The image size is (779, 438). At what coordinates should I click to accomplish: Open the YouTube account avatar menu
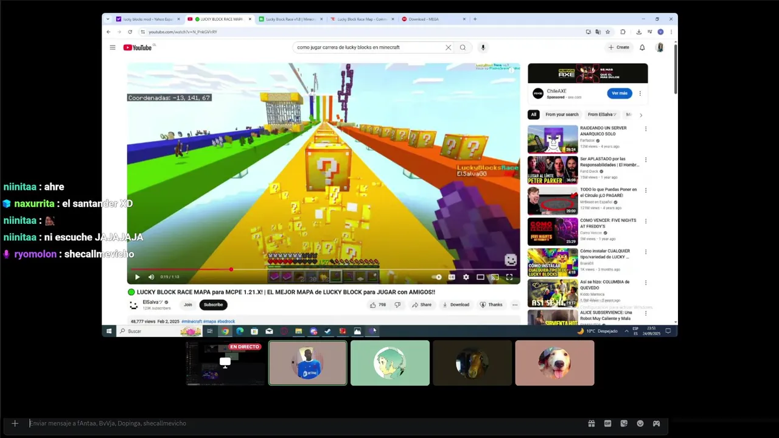[660, 47]
